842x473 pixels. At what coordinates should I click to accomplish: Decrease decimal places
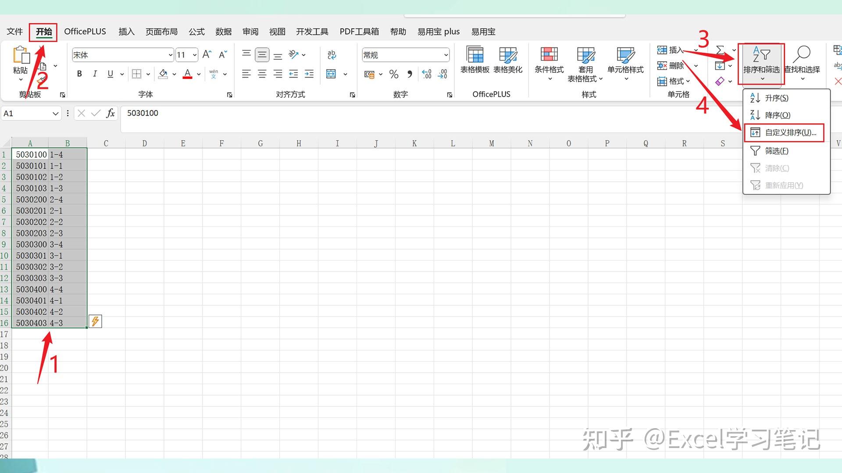(442, 74)
